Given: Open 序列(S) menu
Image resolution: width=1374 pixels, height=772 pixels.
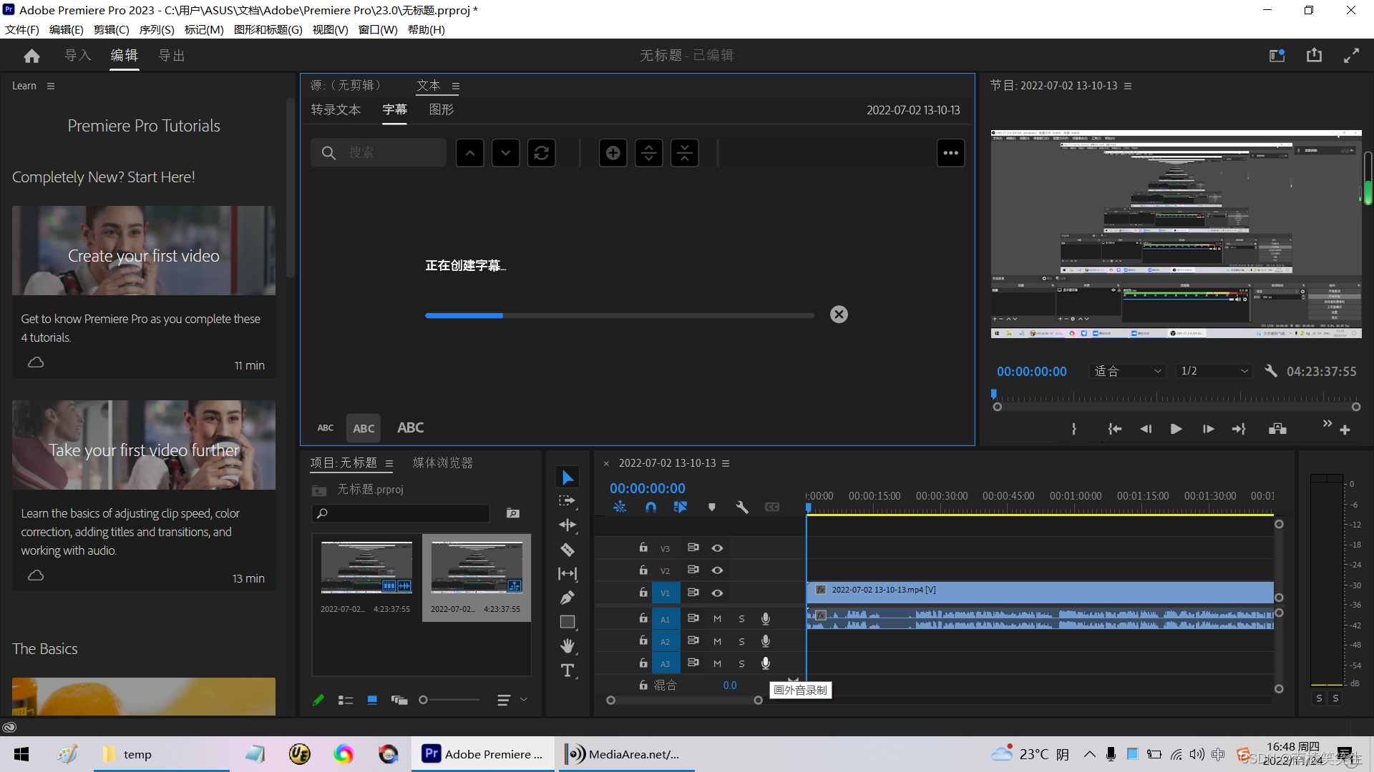Looking at the screenshot, I should click(x=157, y=30).
